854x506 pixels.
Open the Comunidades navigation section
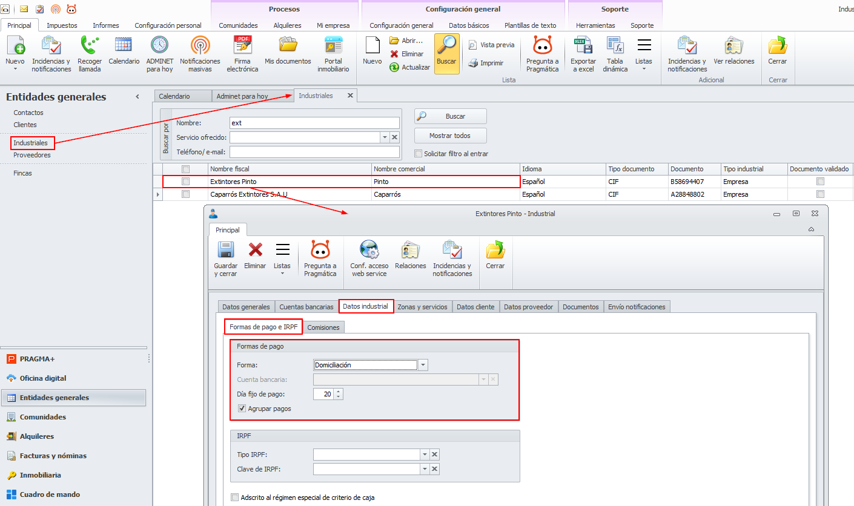(x=74, y=417)
